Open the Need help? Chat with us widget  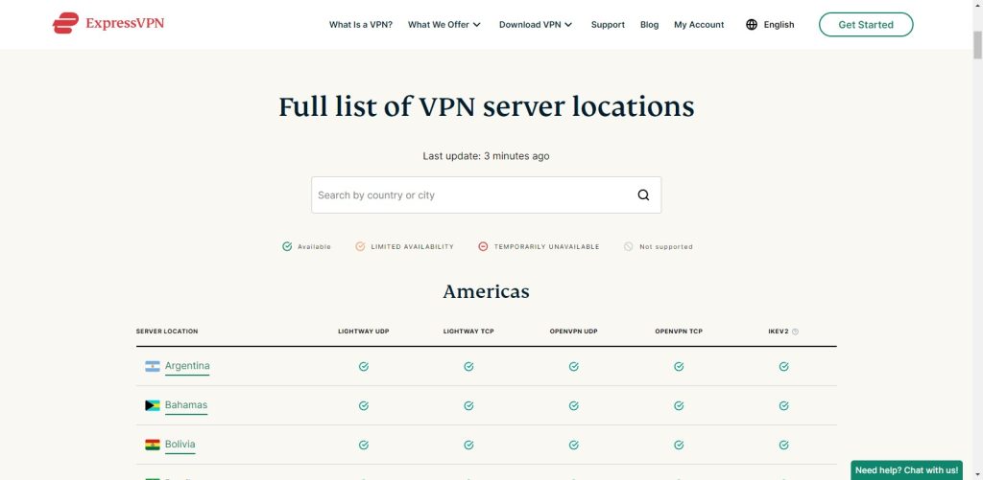tap(906, 470)
